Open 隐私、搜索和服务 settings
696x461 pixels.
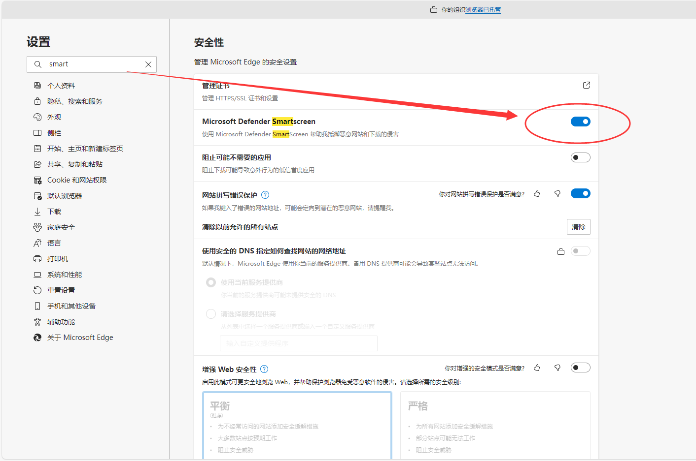[75, 101]
